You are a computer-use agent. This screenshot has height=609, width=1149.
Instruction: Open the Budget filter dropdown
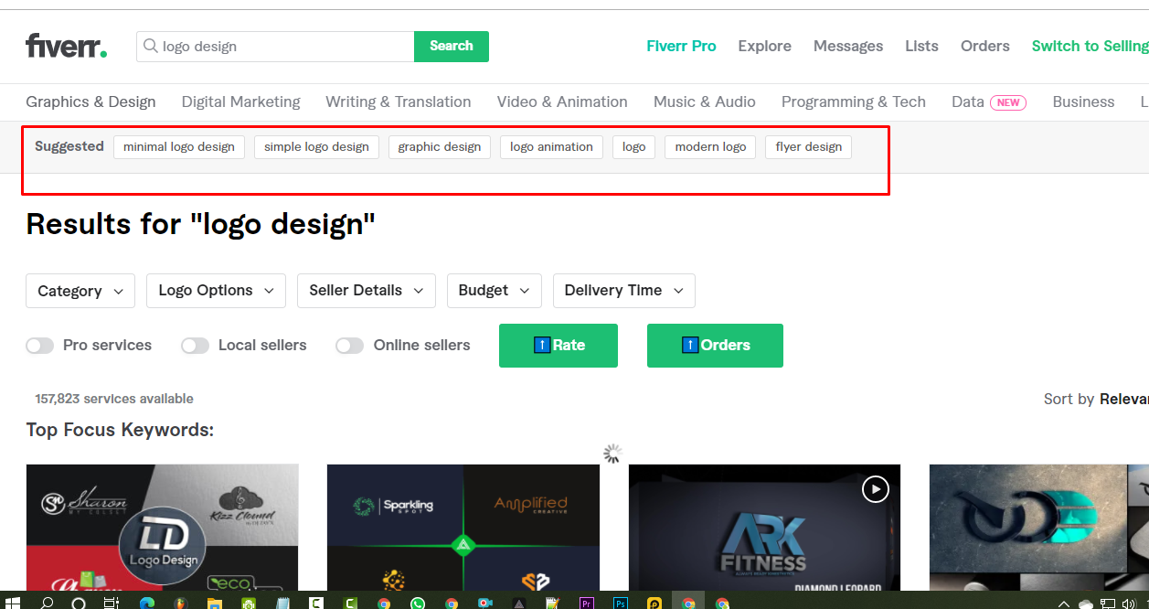tap(495, 291)
